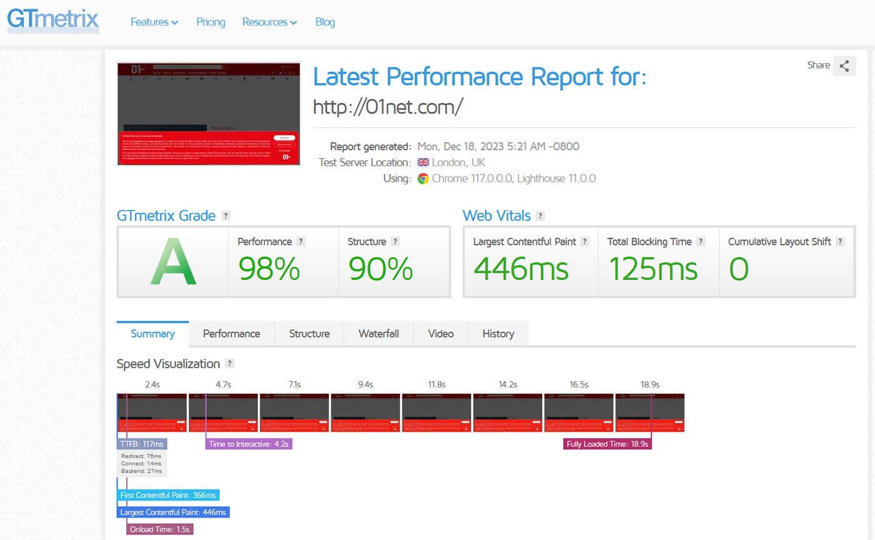Click the Backend: 27ms detail
The image size is (875, 540).
[x=141, y=471]
